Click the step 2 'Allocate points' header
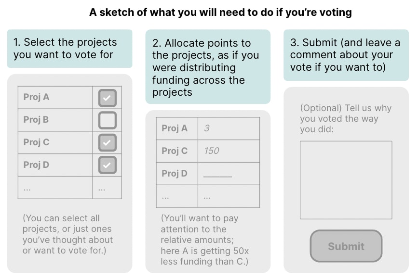418x279 pixels. [x=208, y=67]
